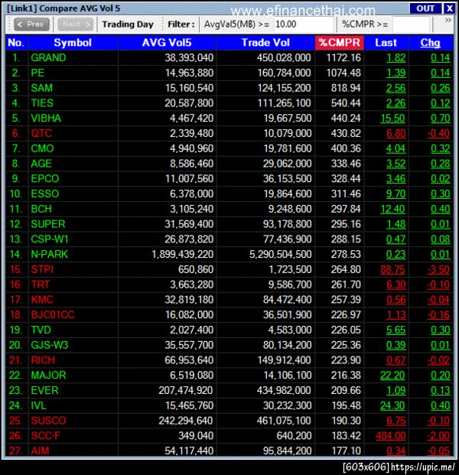Select the EVER symbol
Viewport: 459px width, 475px height.
coord(45,390)
